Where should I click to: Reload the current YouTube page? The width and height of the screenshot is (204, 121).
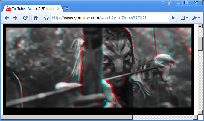(x=25, y=18)
